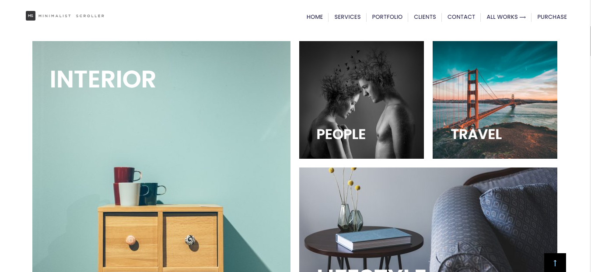Click the Golden Gate bridge photo
This screenshot has height=272, width=591.
[x=495, y=100]
